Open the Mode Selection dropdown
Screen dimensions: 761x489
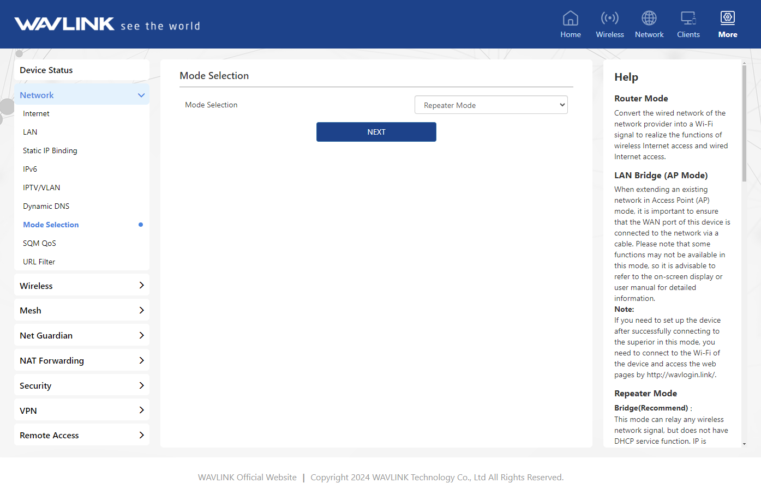coord(491,105)
